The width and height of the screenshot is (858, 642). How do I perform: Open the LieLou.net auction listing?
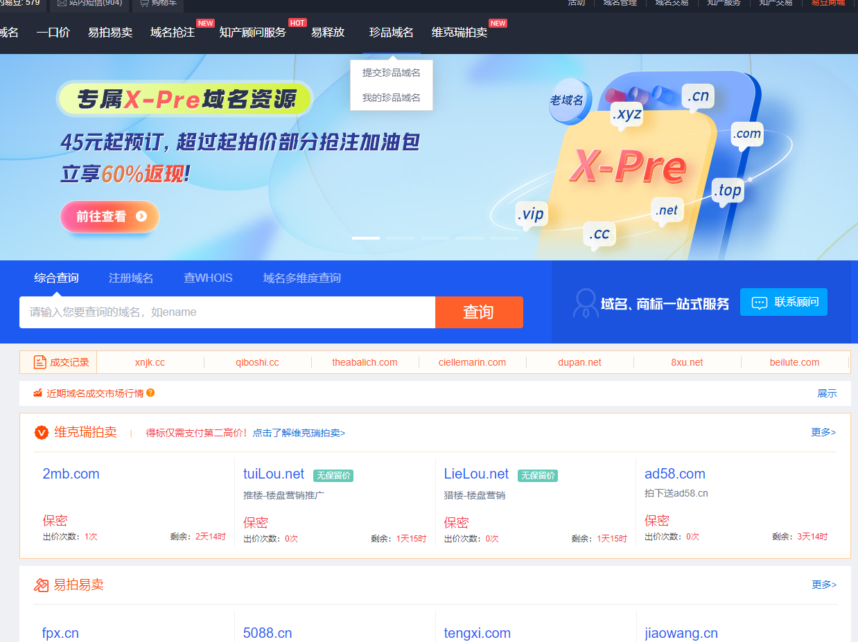[476, 474]
